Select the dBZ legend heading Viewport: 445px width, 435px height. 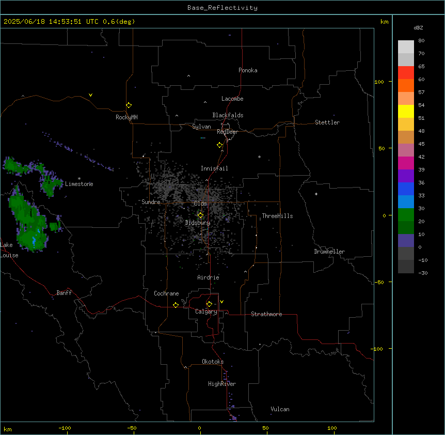418,27
